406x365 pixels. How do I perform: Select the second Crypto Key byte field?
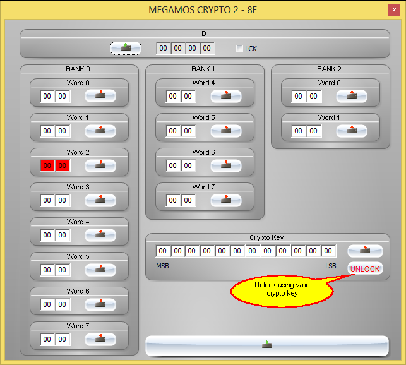[x=177, y=251]
